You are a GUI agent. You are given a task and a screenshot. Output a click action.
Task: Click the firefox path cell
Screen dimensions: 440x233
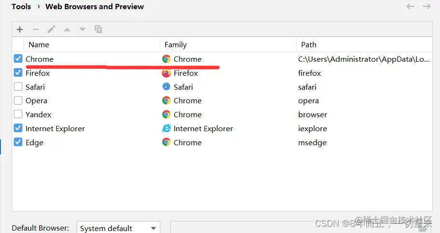310,73
